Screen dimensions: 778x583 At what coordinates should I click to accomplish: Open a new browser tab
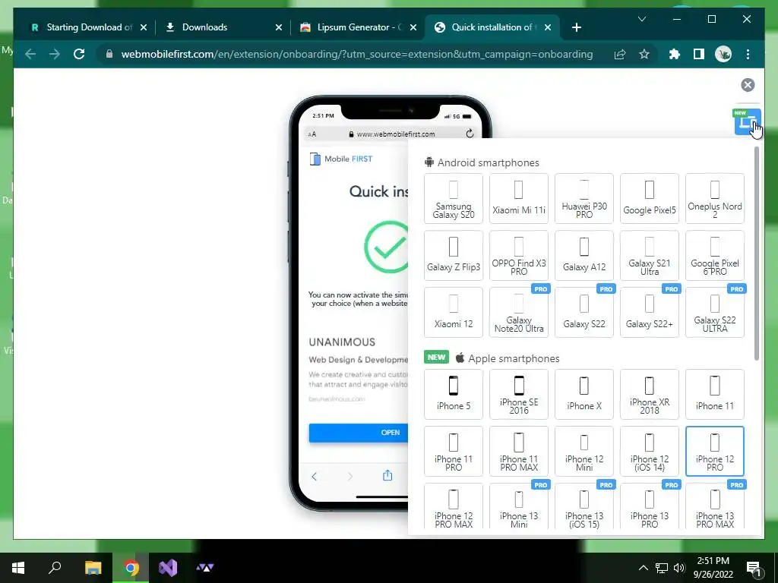click(x=577, y=27)
